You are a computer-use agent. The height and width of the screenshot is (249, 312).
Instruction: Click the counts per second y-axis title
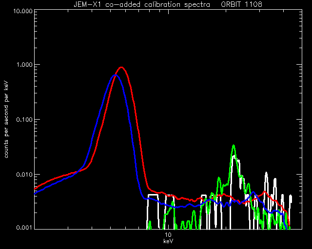click(6, 120)
